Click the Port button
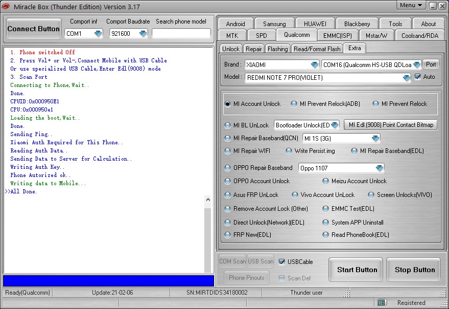 (431, 64)
